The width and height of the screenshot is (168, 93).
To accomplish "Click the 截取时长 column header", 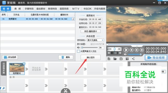I will [x=64, y=15].
